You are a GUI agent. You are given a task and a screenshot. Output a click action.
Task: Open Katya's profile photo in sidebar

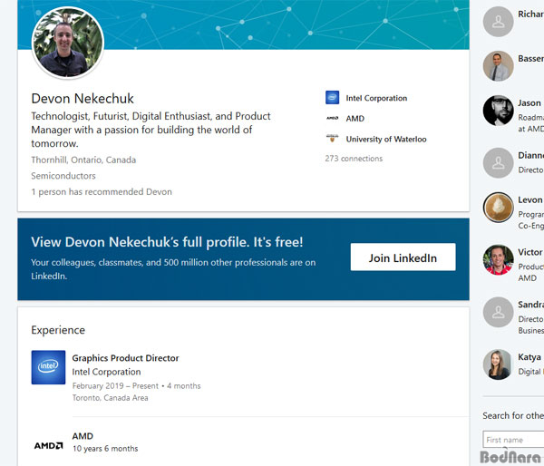[498, 364]
